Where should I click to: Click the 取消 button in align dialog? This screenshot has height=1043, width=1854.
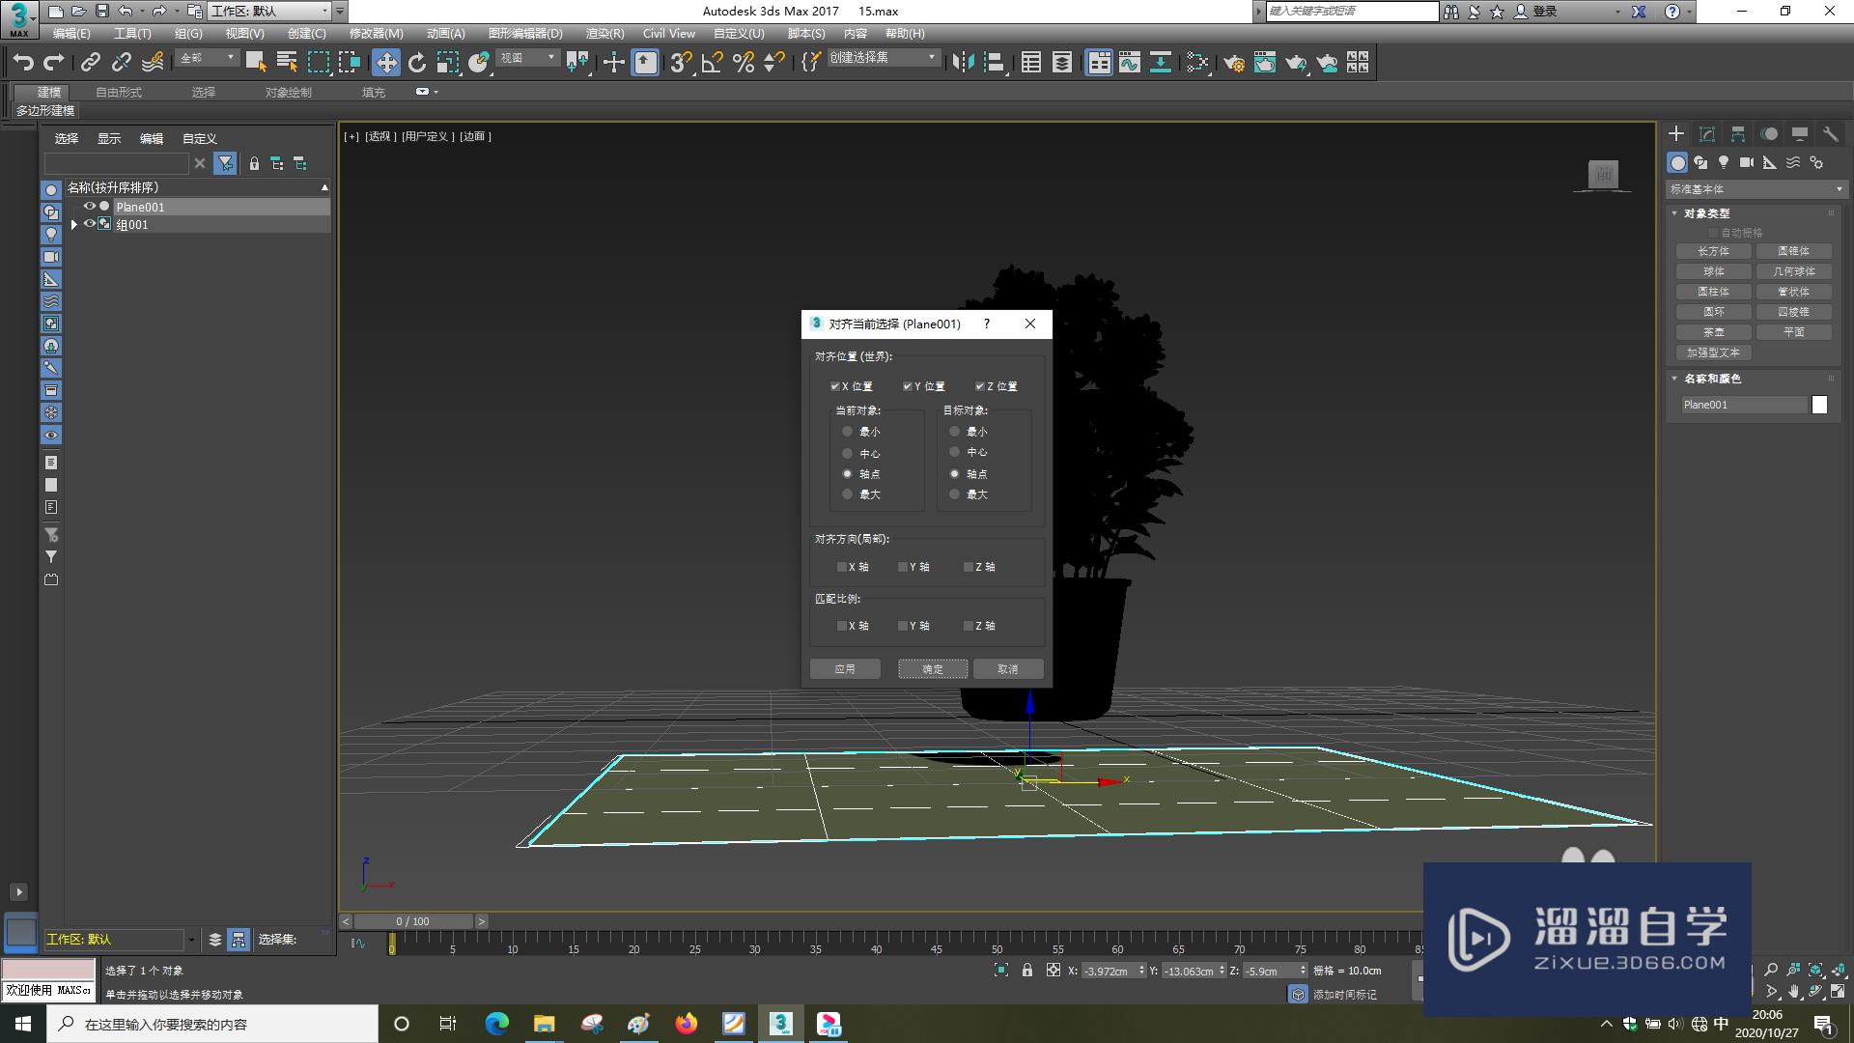(1008, 669)
